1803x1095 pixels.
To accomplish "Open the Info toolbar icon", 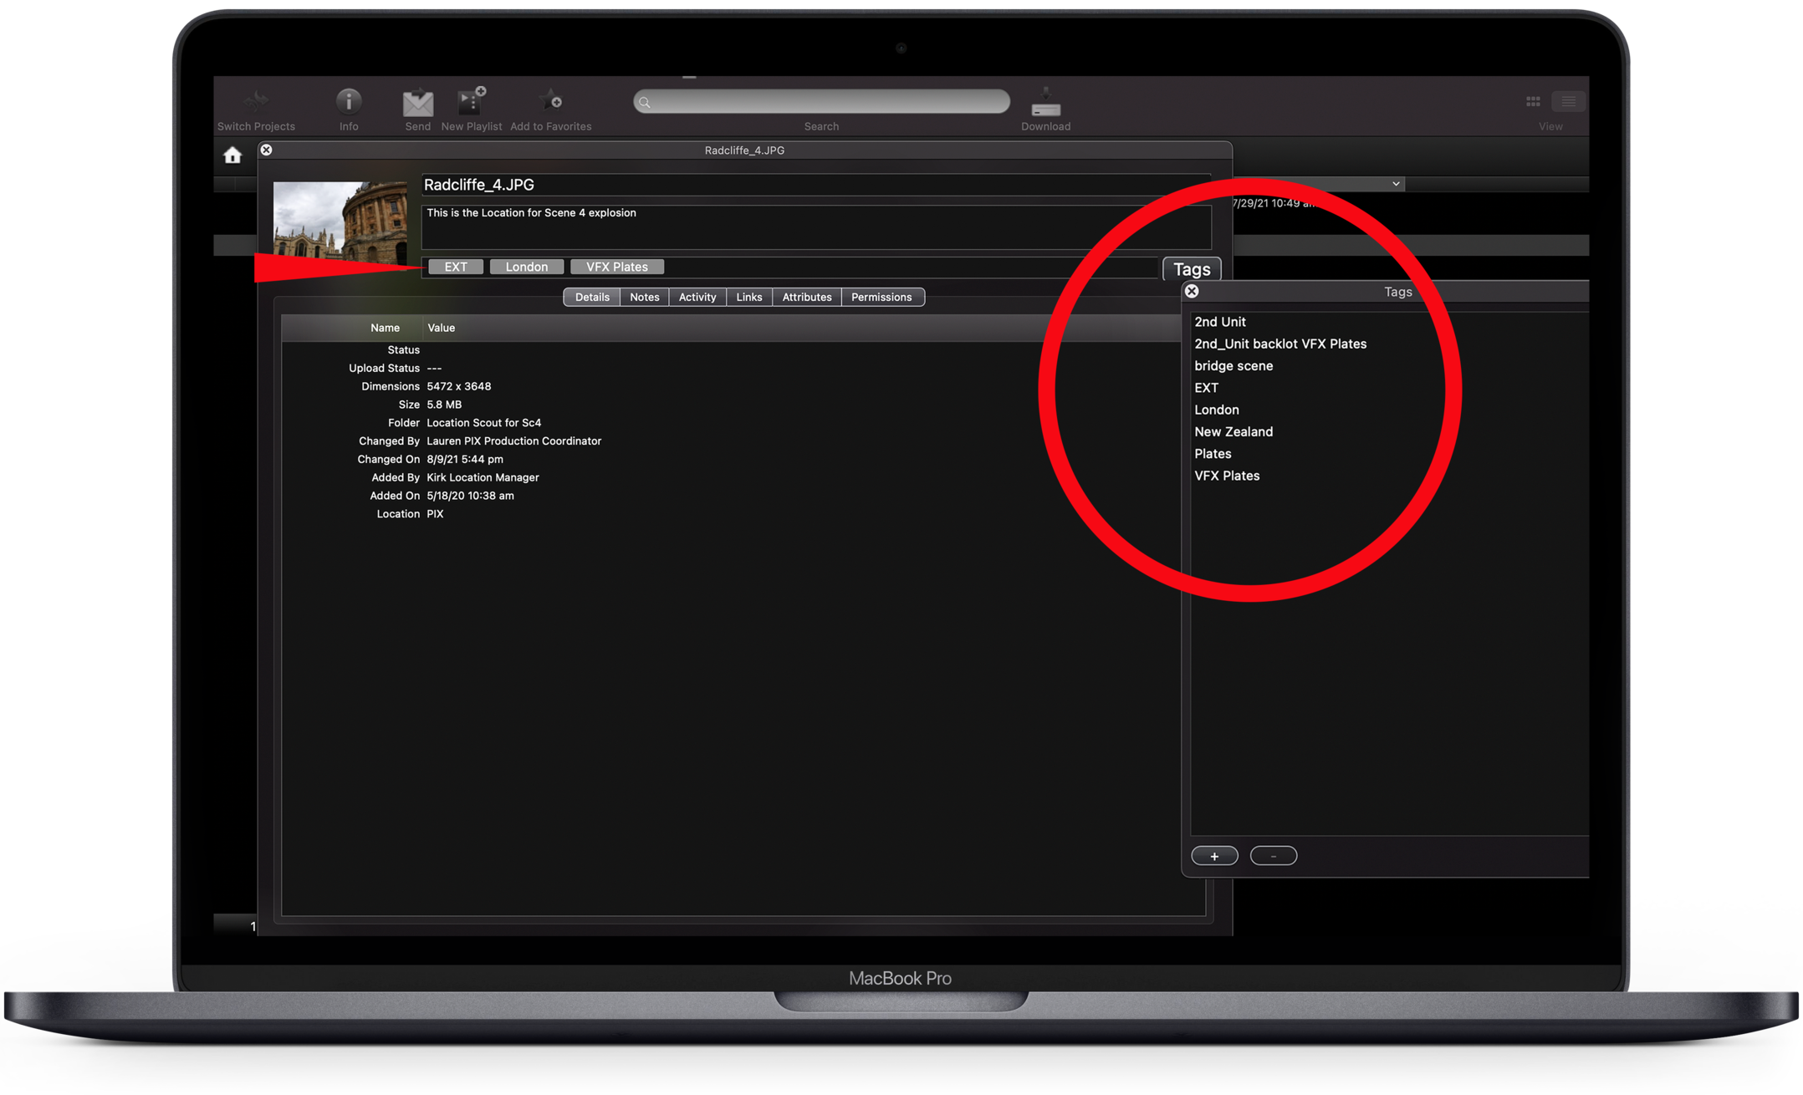I will [349, 102].
